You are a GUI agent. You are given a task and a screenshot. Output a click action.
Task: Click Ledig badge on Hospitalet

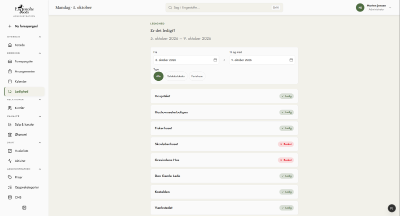point(286,96)
